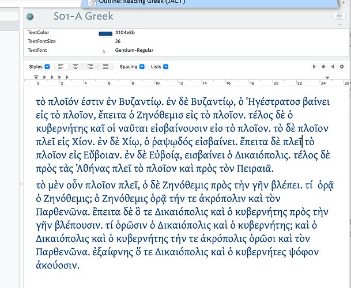Edit the Gentium-Regular font value
The height and width of the screenshot is (288, 351).
[134, 50]
